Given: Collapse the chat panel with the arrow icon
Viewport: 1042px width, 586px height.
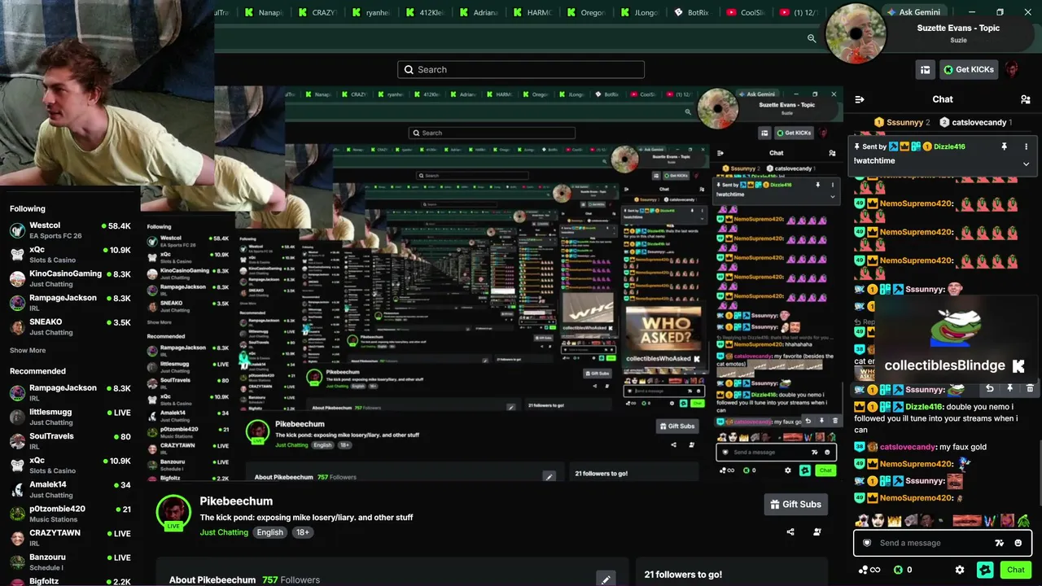Looking at the screenshot, I should [860, 99].
